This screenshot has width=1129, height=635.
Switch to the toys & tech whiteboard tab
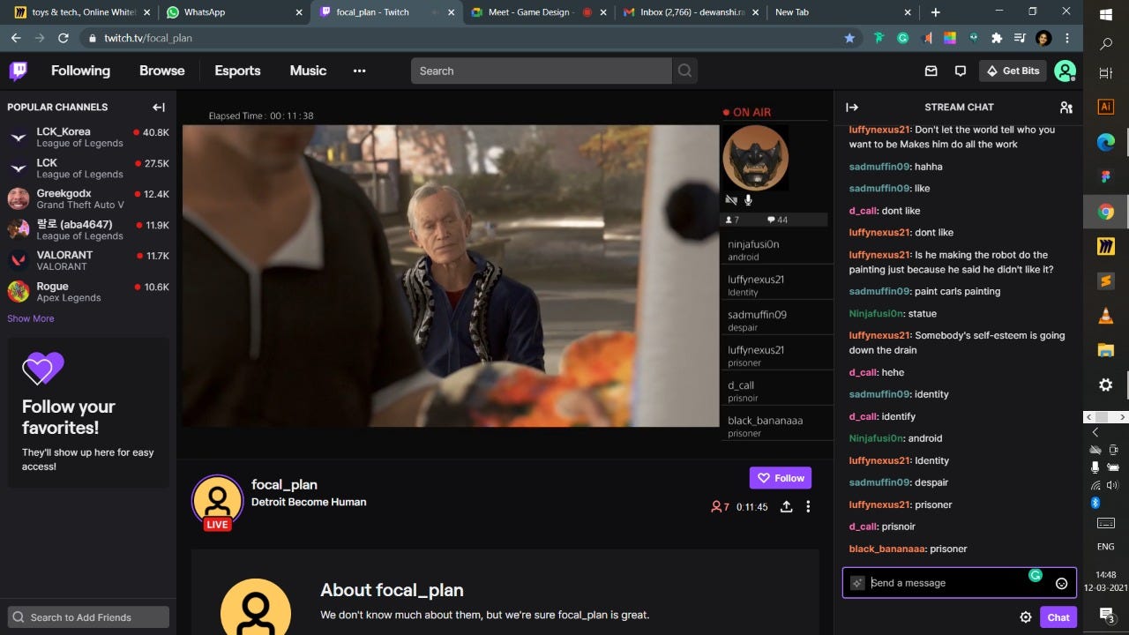pyautogui.click(x=81, y=12)
